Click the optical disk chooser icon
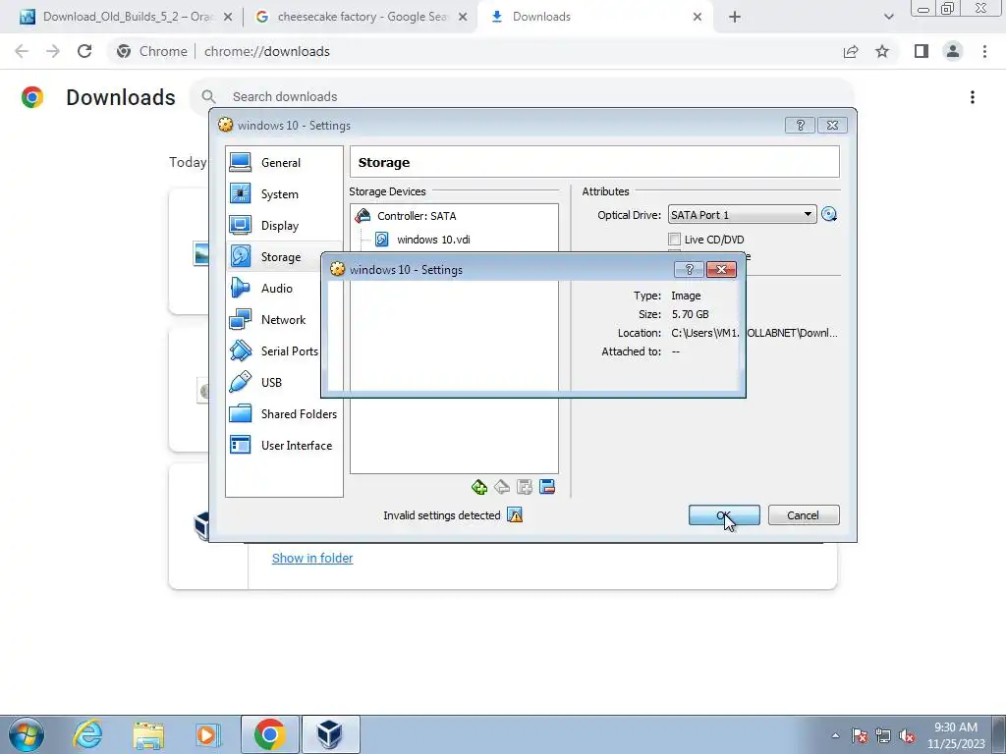 pos(829,215)
